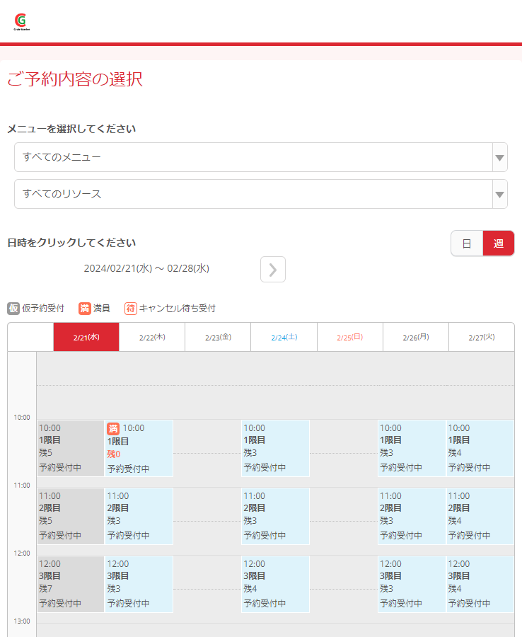Click the Crab Garden logo icon
This screenshot has height=637, width=522.
tap(21, 22)
